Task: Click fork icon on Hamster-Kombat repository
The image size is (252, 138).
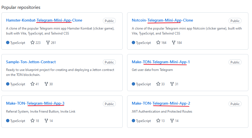Action: (x=48, y=43)
